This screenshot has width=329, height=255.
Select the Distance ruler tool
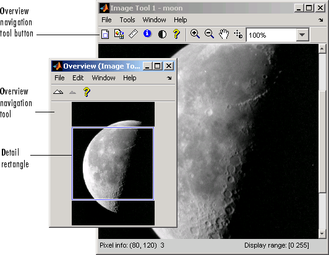[133, 34]
